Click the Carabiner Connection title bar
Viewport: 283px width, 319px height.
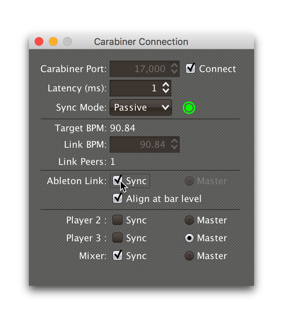pyautogui.click(x=141, y=42)
